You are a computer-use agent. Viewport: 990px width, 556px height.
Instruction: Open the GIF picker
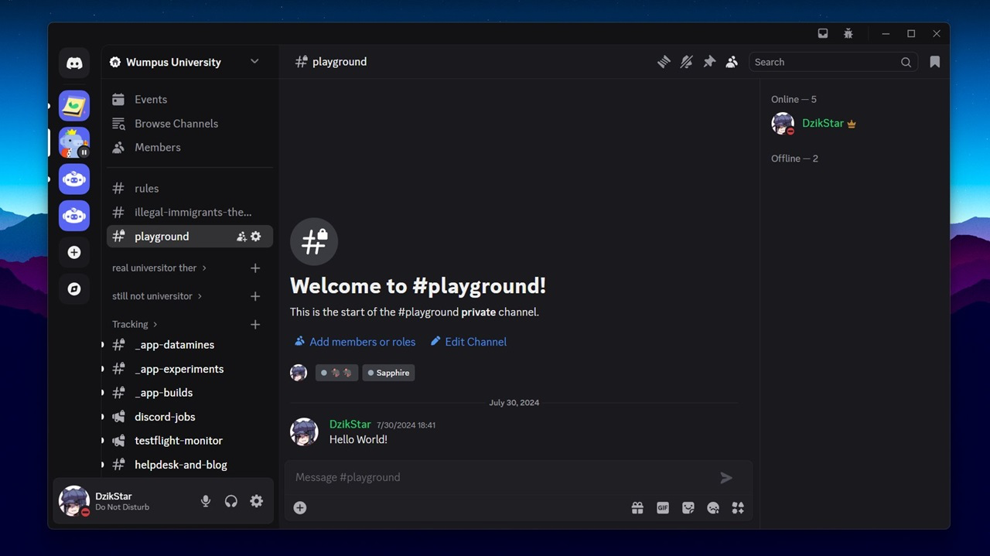663,508
